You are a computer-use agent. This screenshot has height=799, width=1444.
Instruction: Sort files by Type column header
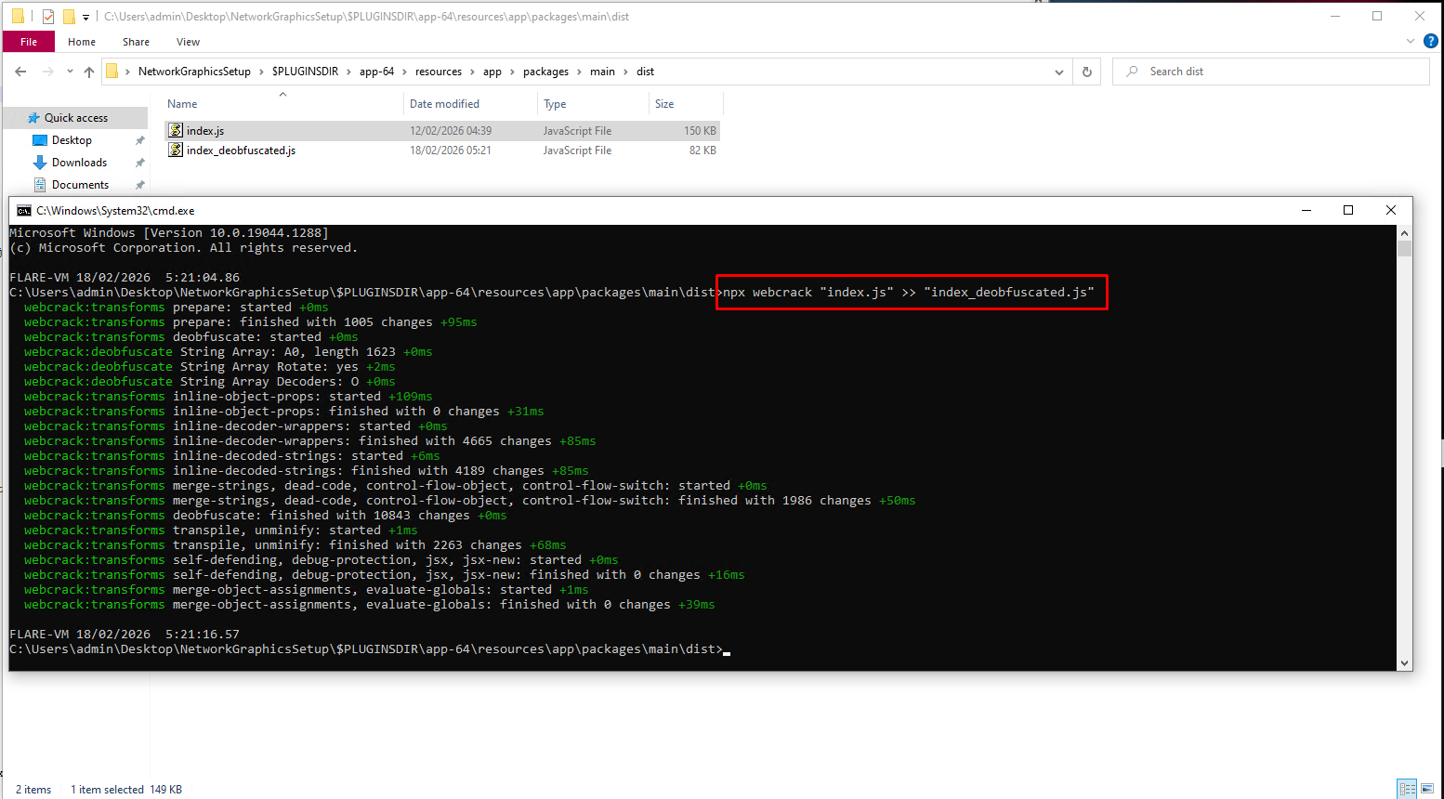(555, 104)
